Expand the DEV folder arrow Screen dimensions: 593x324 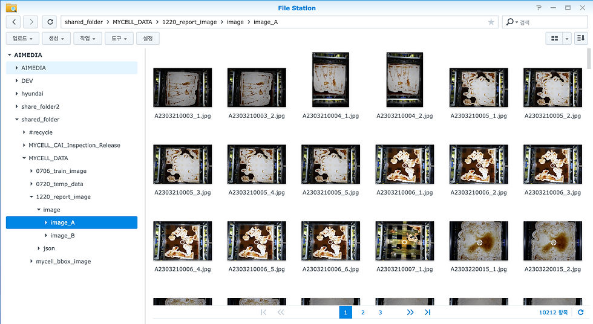[x=17, y=80]
